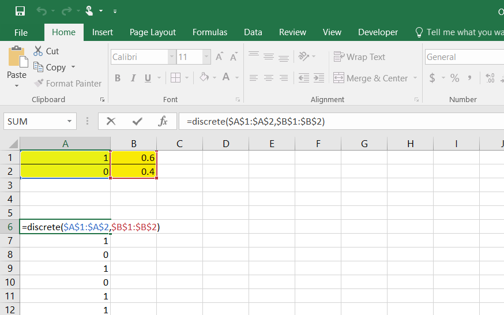Image resolution: width=504 pixels, height=315 pixels.
Task: Toggle Italic formatting
Action: (x=133, y=78)
